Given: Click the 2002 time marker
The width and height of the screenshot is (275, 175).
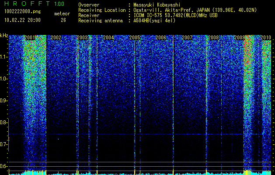Looking at the screenshot, I should point(56,38).
